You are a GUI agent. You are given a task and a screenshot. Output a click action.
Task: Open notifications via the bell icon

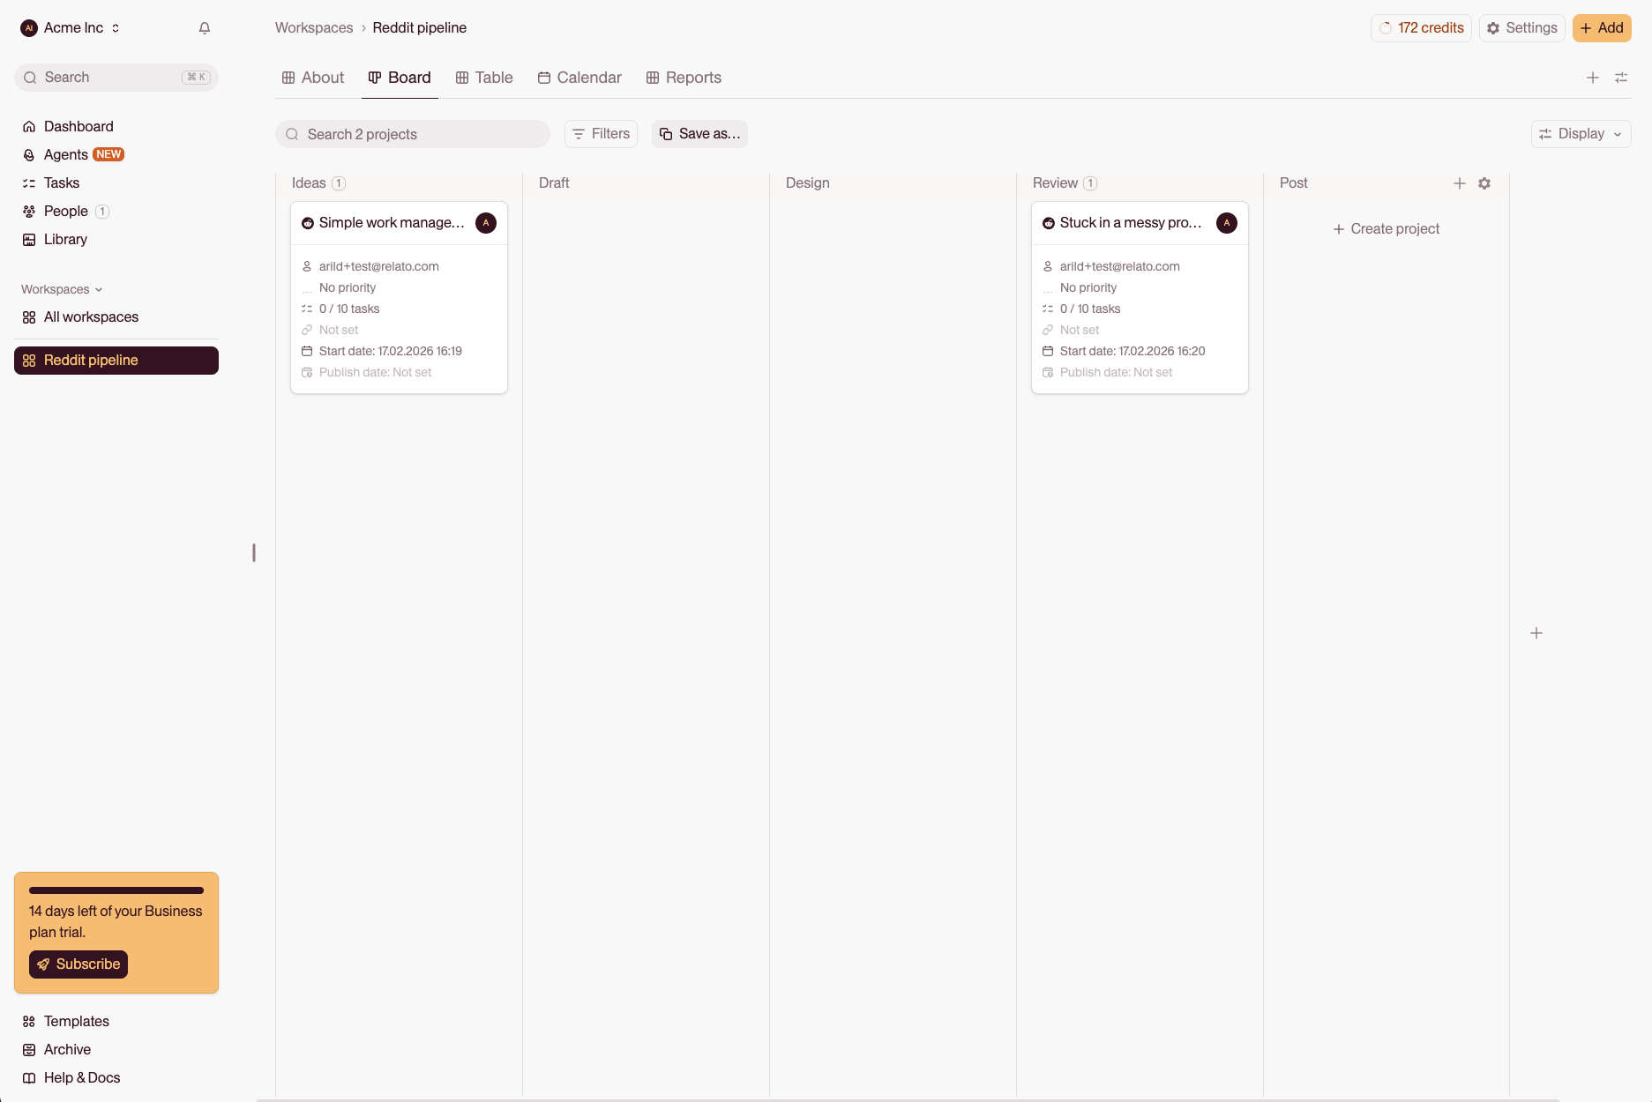click(x=204, y=27)
